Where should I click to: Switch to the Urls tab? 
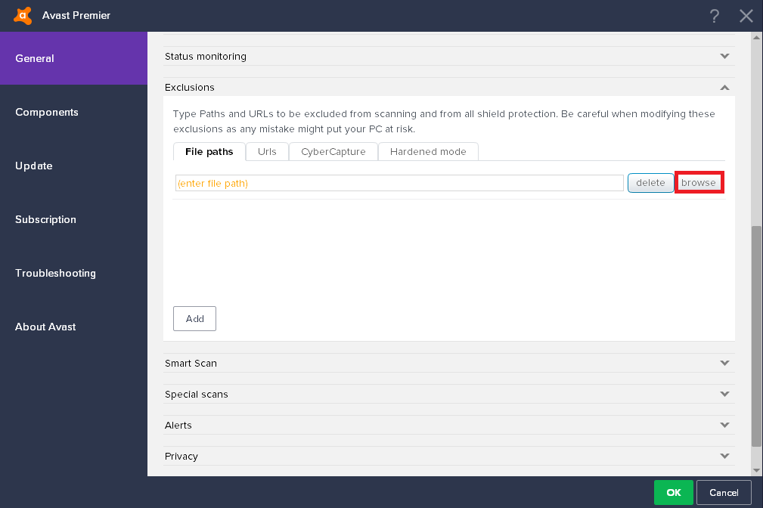(x=267, y=152)
